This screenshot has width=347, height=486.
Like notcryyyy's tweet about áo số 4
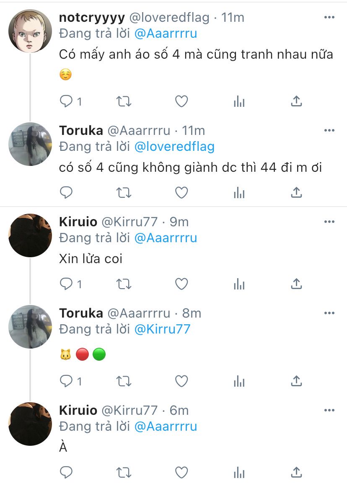point(181,101)
